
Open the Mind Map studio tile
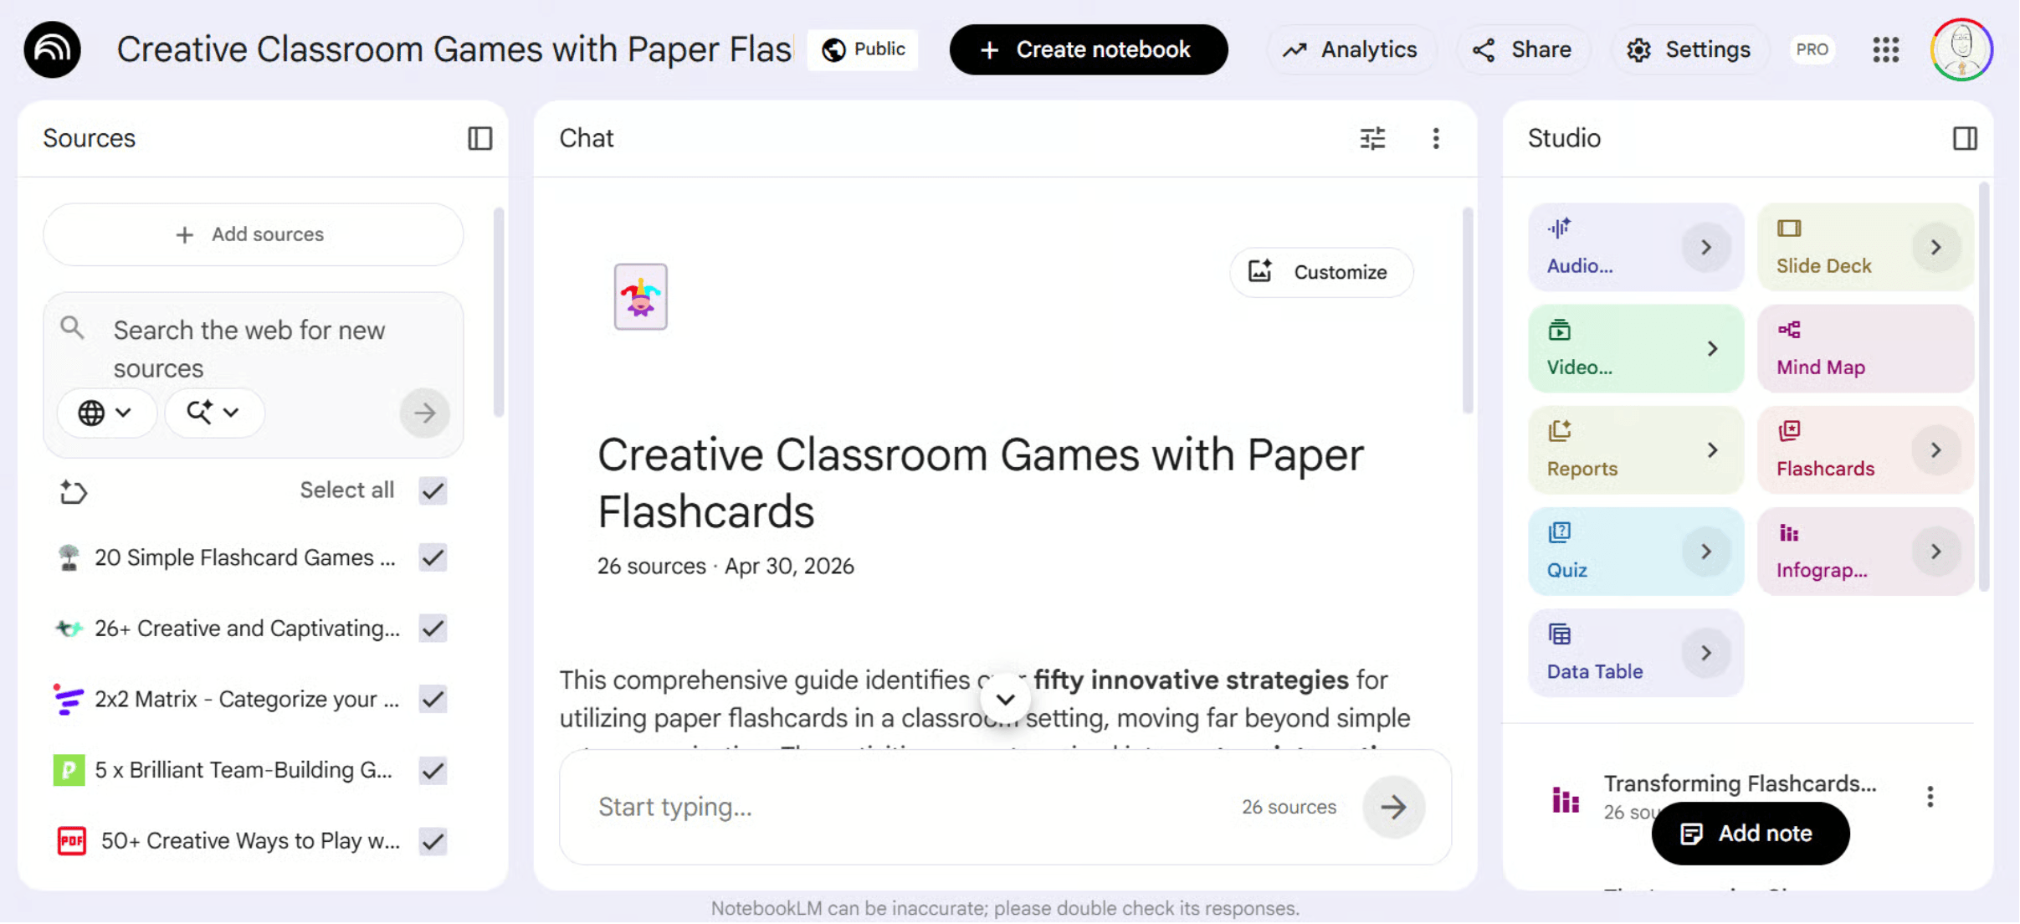(x=1865, y=348)
